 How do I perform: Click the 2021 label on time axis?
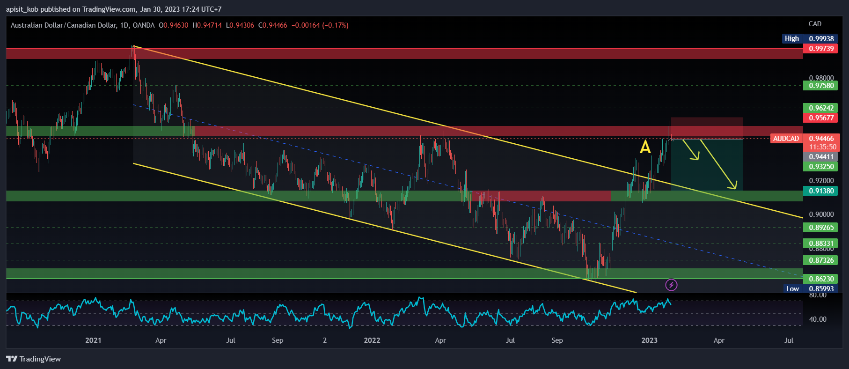point(93,340)
